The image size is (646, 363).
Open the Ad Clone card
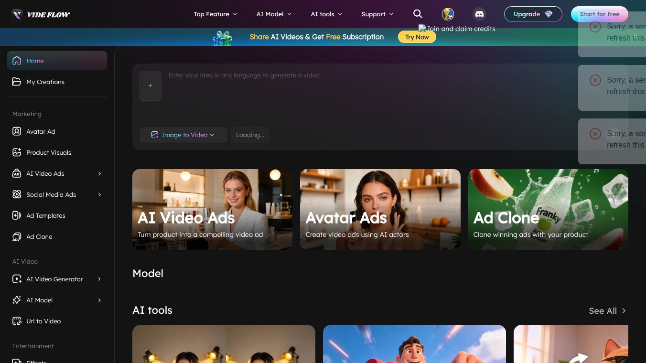point(548,209)
